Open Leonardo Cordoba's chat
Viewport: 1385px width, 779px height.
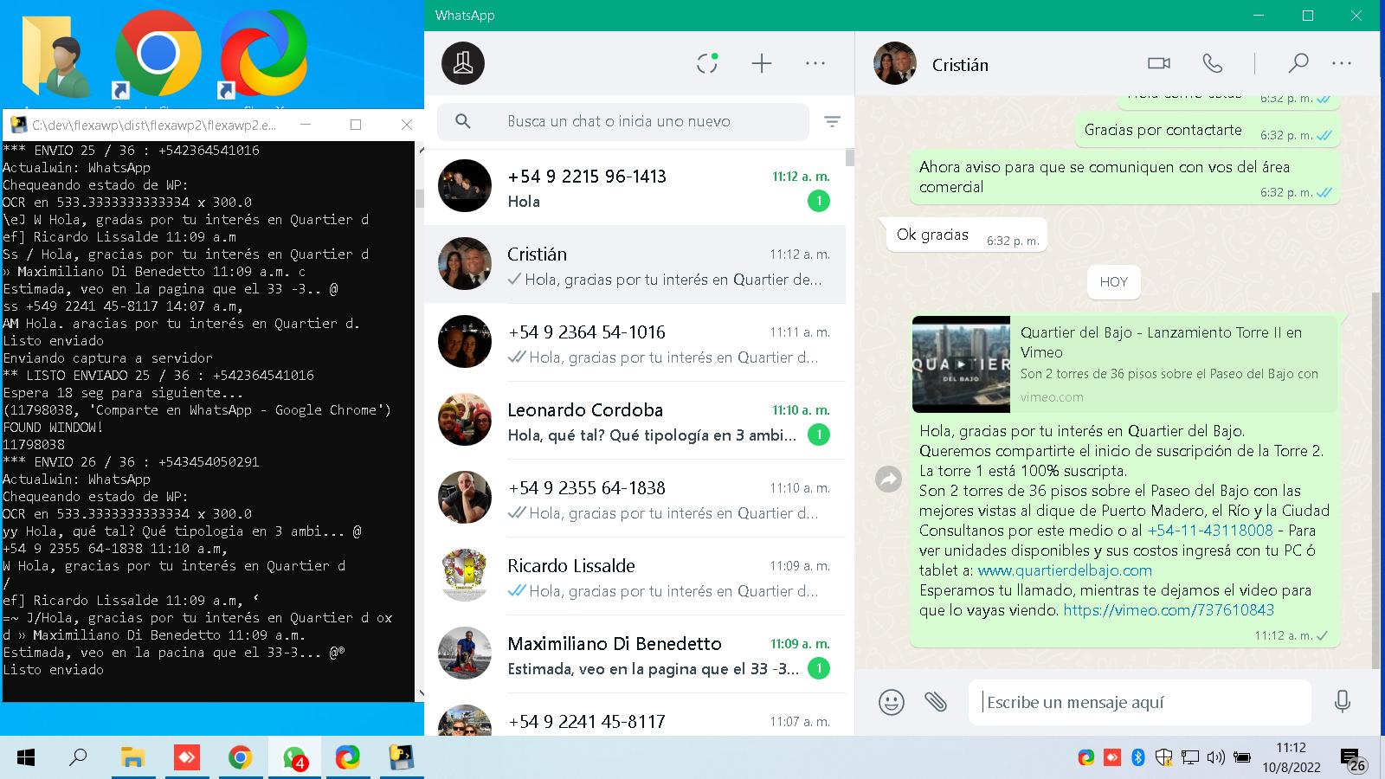point(635,421)
